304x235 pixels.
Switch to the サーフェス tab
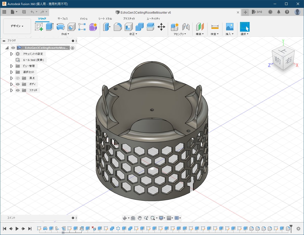point(63,19)
